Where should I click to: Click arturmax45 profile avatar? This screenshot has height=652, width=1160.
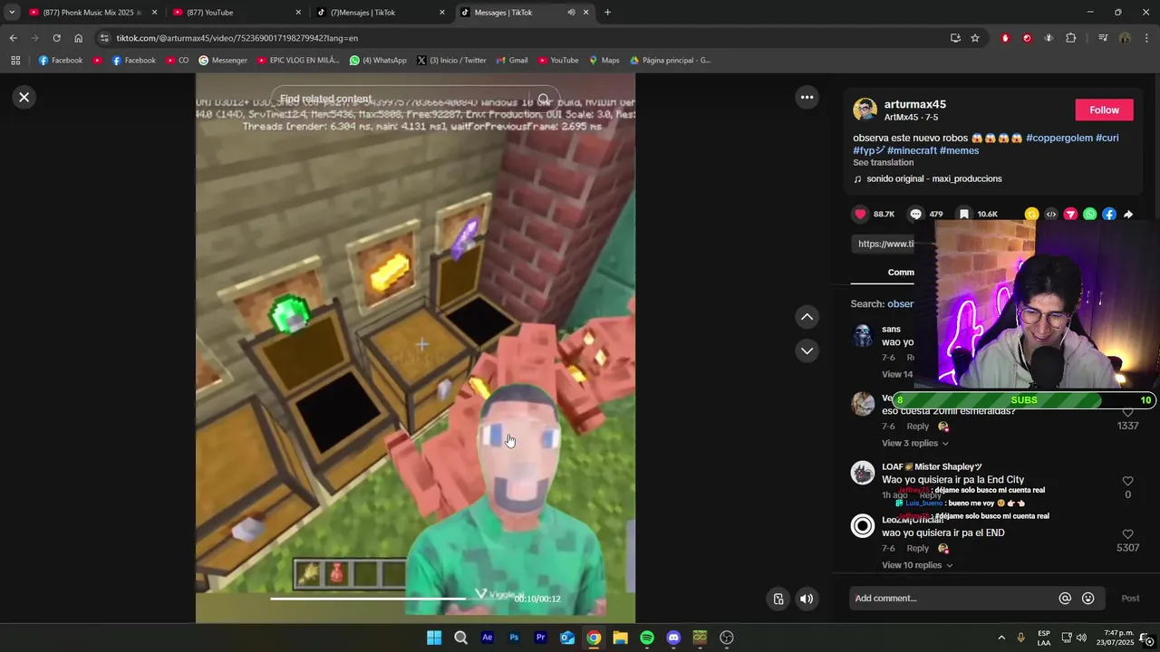pyautogui.click(x=865, y=110)
